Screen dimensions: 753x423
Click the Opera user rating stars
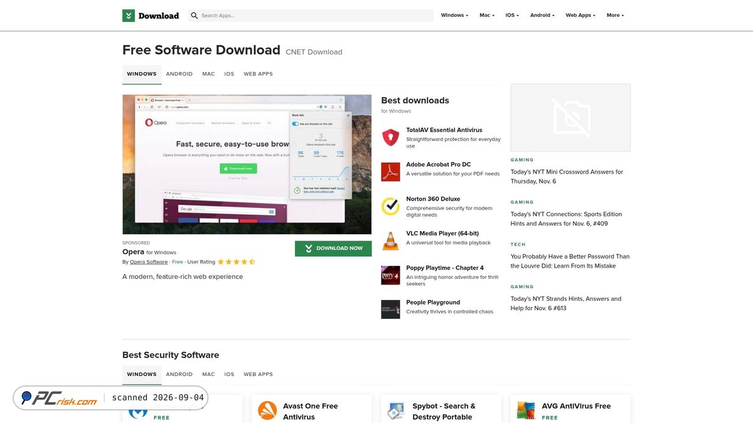click(x=237, y=262)
